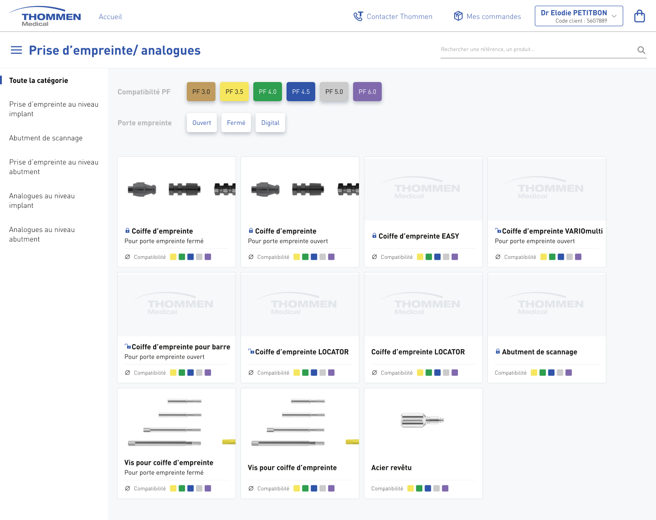Click diameter icon on Vis pour porte empreinte fermé
Screen dimensions: 656x520
click(128, 489)
